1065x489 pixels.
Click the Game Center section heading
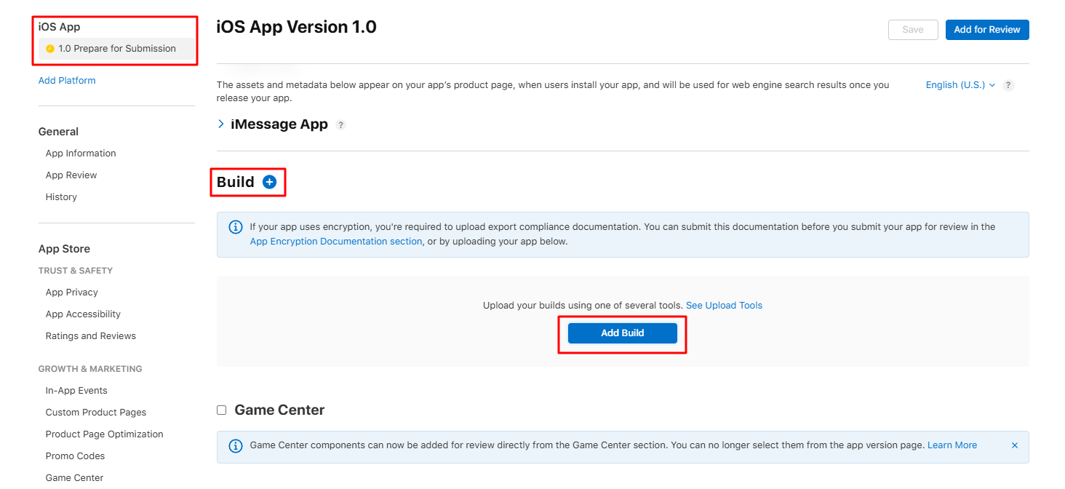point(279,410)
